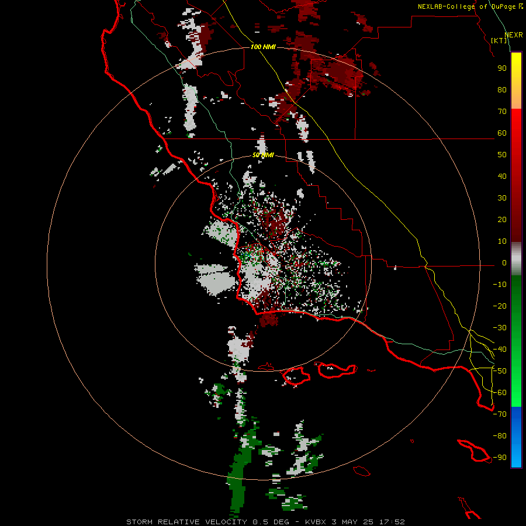
Task: Select the -60 value on velocity scale
Action: pyautogui.click(x=500, y=393)
